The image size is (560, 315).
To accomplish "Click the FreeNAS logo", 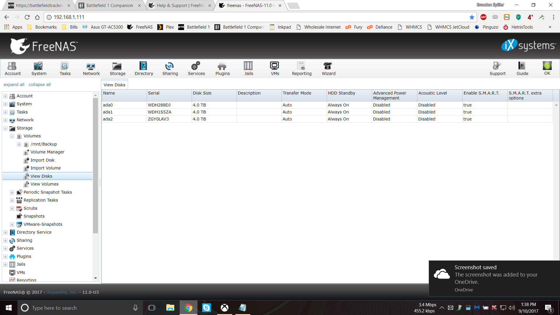I will [44, 46].
